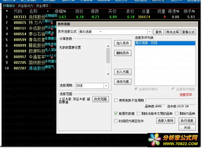The height and width of the screenshot is (148, 202).
Task: Click the 删除条件 button
Action: tap(123, 53)
